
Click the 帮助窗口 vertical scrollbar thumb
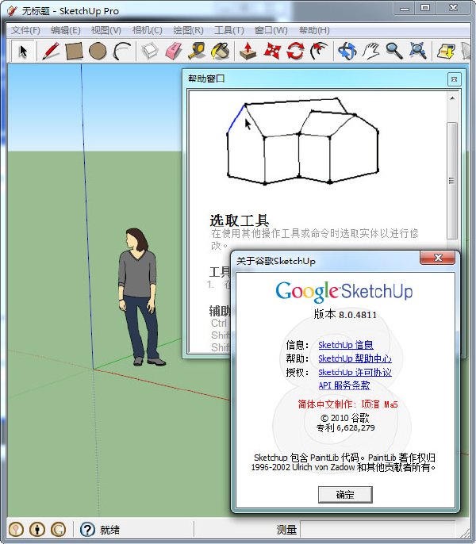click(452, 181)
